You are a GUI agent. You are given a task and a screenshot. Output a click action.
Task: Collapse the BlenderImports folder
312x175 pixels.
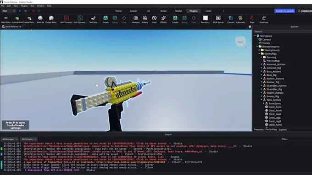(x=257, y=47)
